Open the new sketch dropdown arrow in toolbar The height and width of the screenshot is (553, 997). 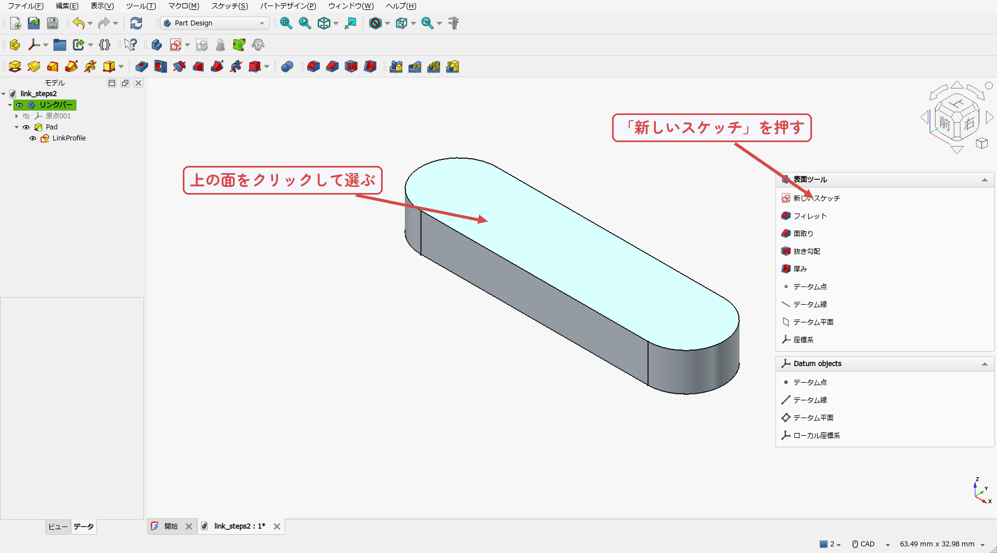(187, 45)
